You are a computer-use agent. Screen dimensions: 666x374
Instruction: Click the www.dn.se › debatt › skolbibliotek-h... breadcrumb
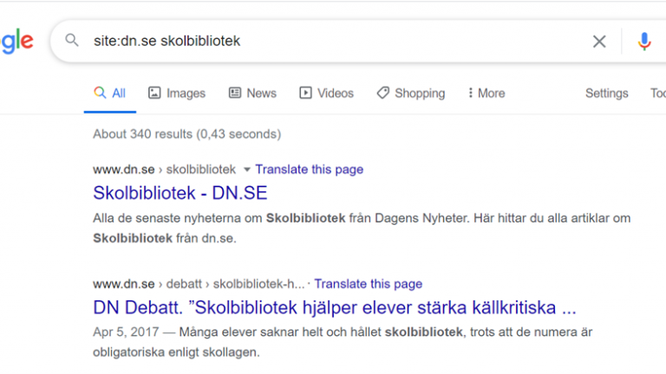coord(199,284)
